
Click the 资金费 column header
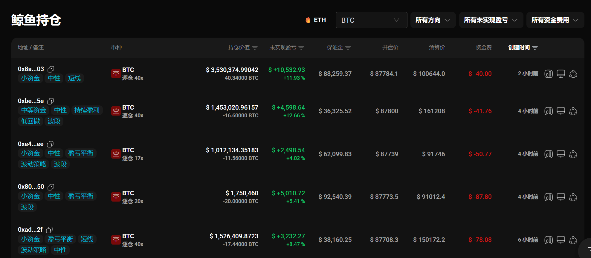click(483, 47)
